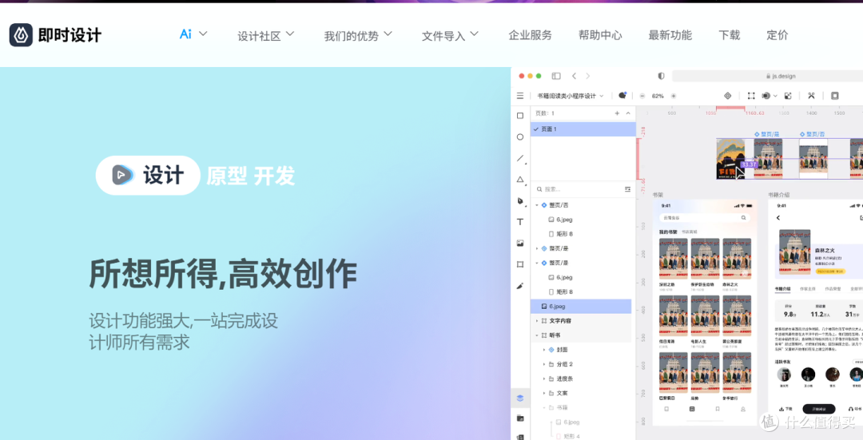Select the Pencil brush tool

520,286
